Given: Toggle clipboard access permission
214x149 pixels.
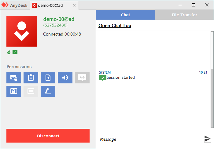Looking at the screenshot, I should coord(31,78).
